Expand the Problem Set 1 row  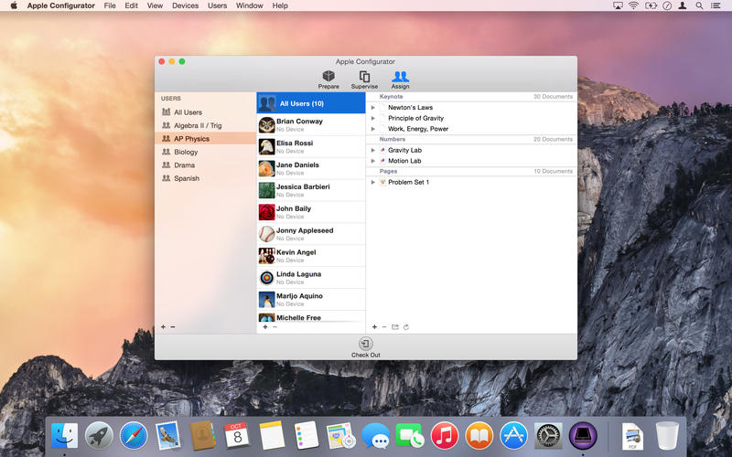(x=372, y=182)
